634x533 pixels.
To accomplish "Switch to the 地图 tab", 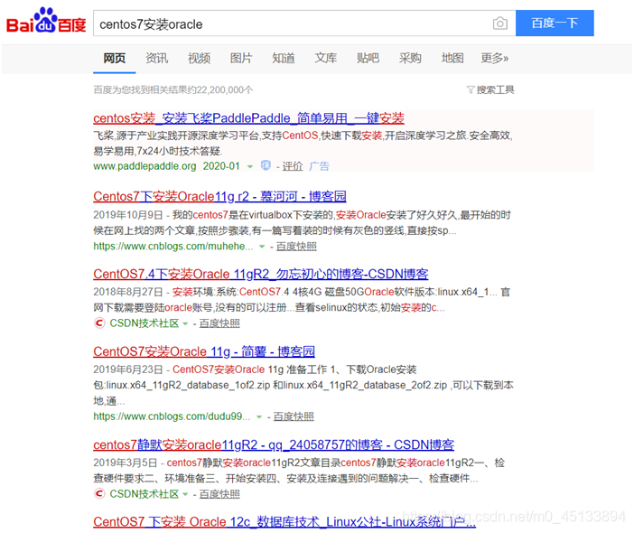I will [x=452, y=58].
